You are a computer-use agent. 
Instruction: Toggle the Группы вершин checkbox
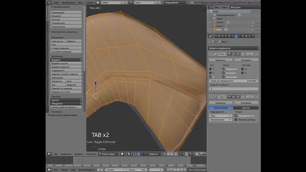tap(224, 76)
